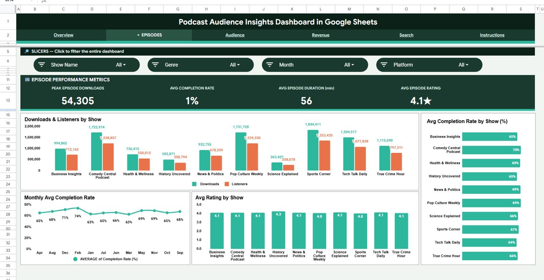The height and width of the screenshot is (280, 544).
Task: Click the Sports Corner 4.0 rating bar
Action: pos(360,231)
